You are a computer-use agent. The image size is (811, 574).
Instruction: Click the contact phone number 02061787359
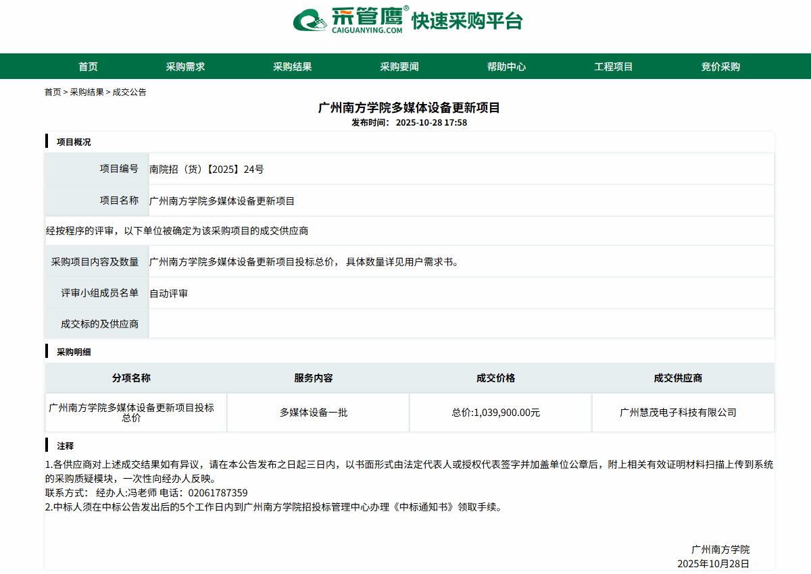[218, 493]
